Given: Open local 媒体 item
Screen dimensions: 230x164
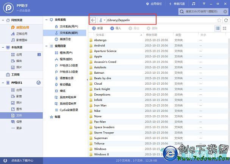Looking at the screenshot, I should (17, 61).
